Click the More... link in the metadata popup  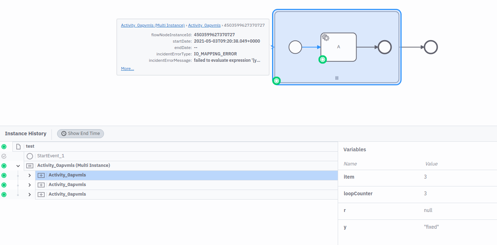[127, 68]
